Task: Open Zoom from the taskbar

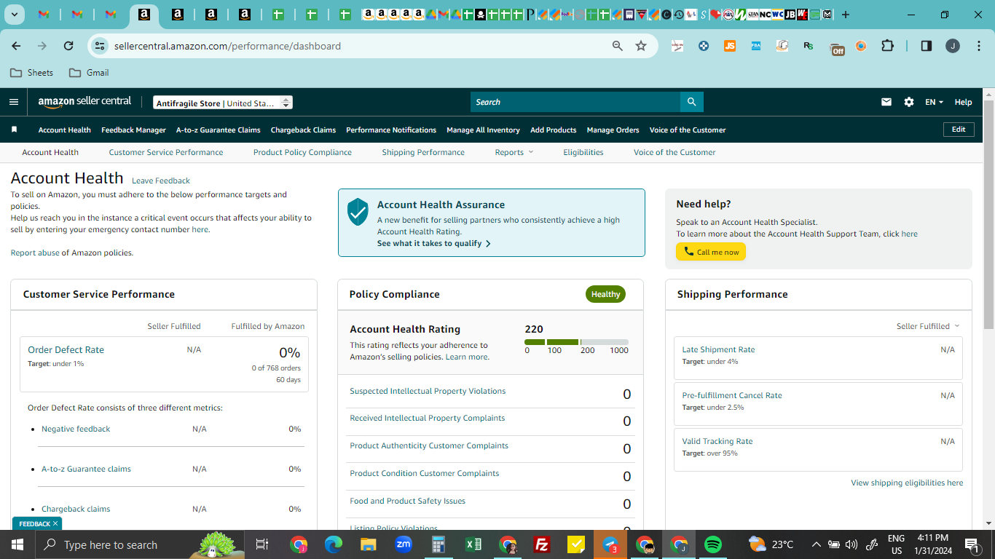Action: coord(404,544)
